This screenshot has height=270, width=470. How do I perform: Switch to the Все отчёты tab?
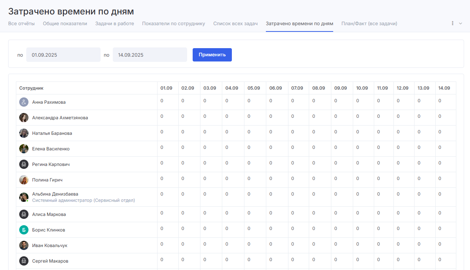point(21,24)
